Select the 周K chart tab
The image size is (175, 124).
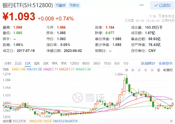click(x=37, y=63)
